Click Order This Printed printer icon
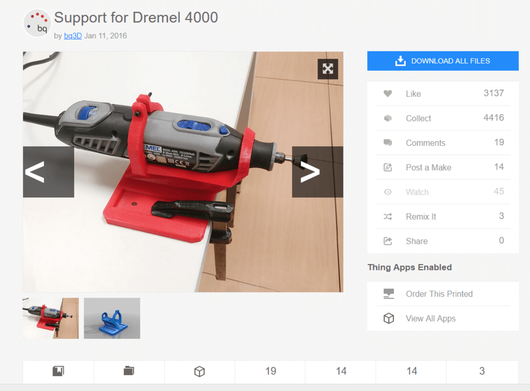This screenshot has height=391, width=530. (388, 293)
